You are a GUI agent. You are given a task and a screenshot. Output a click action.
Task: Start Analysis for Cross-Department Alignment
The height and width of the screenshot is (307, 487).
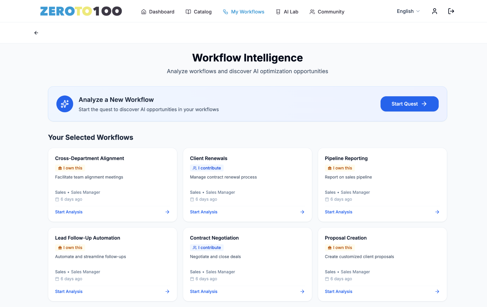pyautogui.click(x=68, y=212)
